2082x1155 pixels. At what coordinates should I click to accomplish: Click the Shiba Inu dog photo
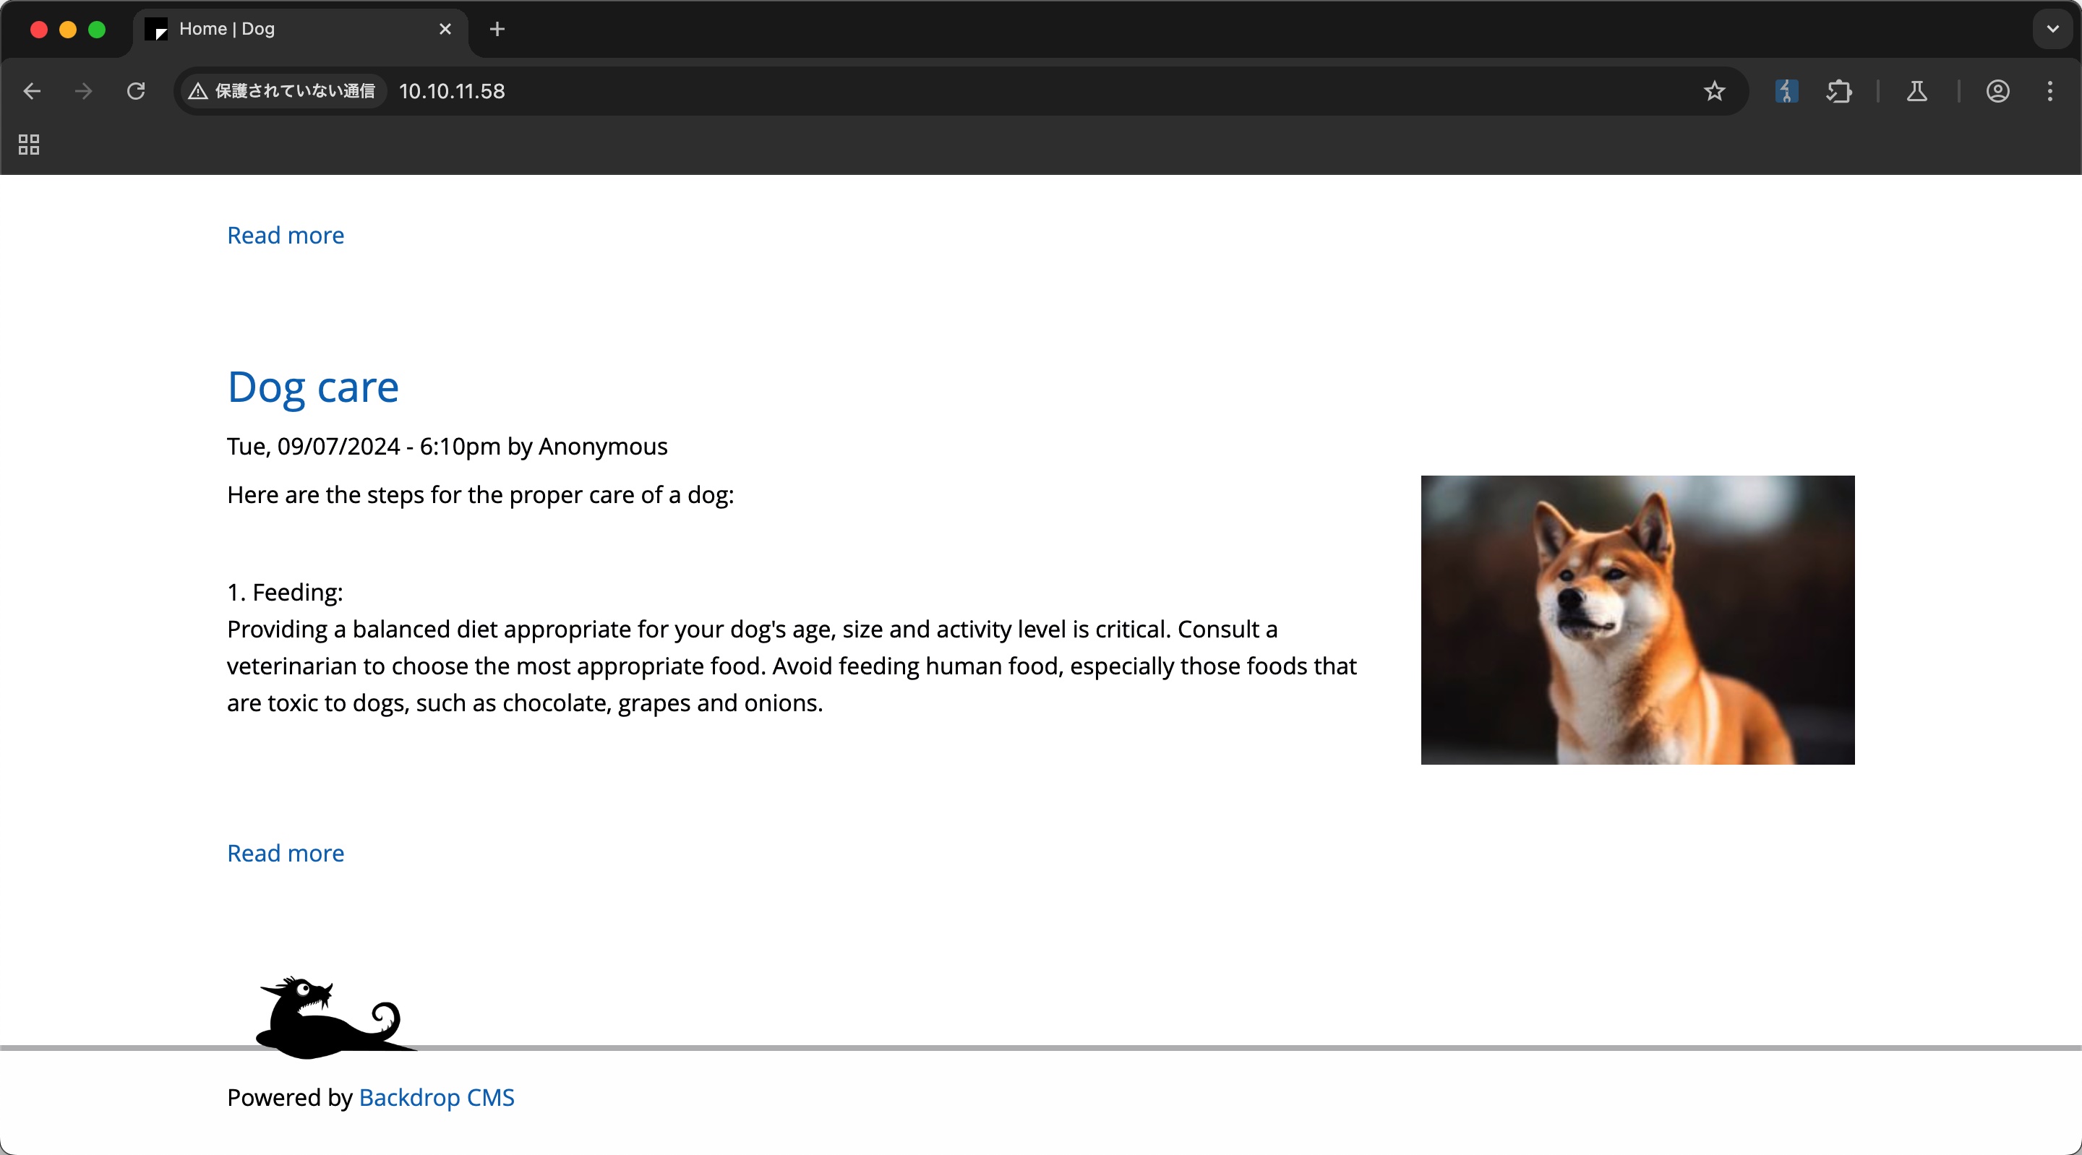[x=1637, y=620]
